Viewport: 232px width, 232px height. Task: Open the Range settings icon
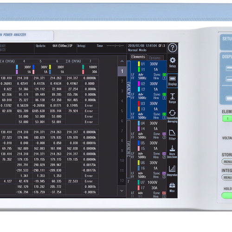coord(172,98)
